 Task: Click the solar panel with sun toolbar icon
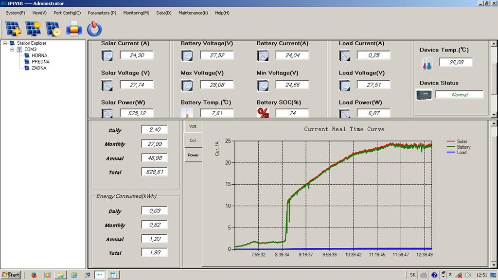click(34, 29)
